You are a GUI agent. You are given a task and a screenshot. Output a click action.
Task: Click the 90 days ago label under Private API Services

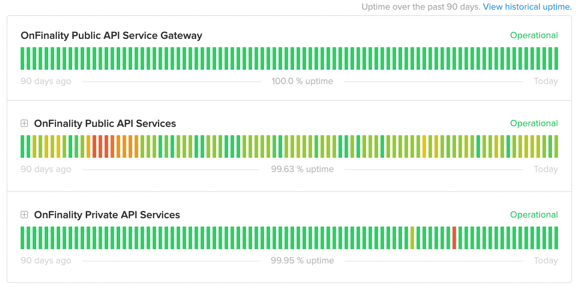46,260
